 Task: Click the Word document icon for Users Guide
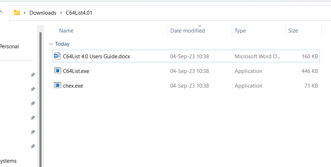57,56
